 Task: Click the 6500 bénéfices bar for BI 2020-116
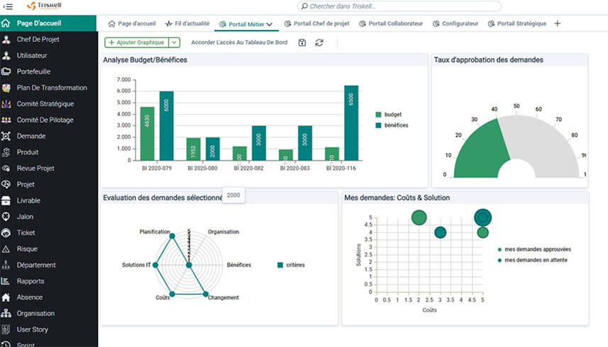351,123
